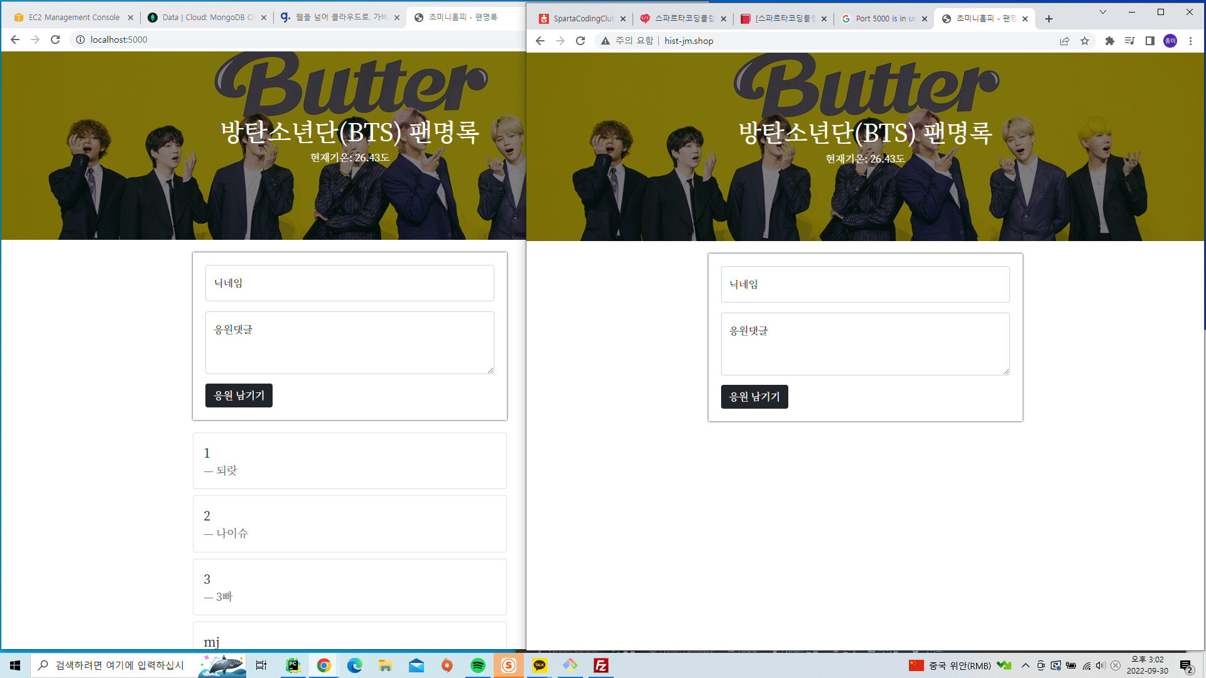This screenshot has width=1206, height=678.
Task: Switch to SpartaCodingClub tab
Action: (583, 19)
